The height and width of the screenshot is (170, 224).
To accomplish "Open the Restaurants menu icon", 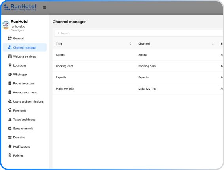I will (x=10, y=92).
